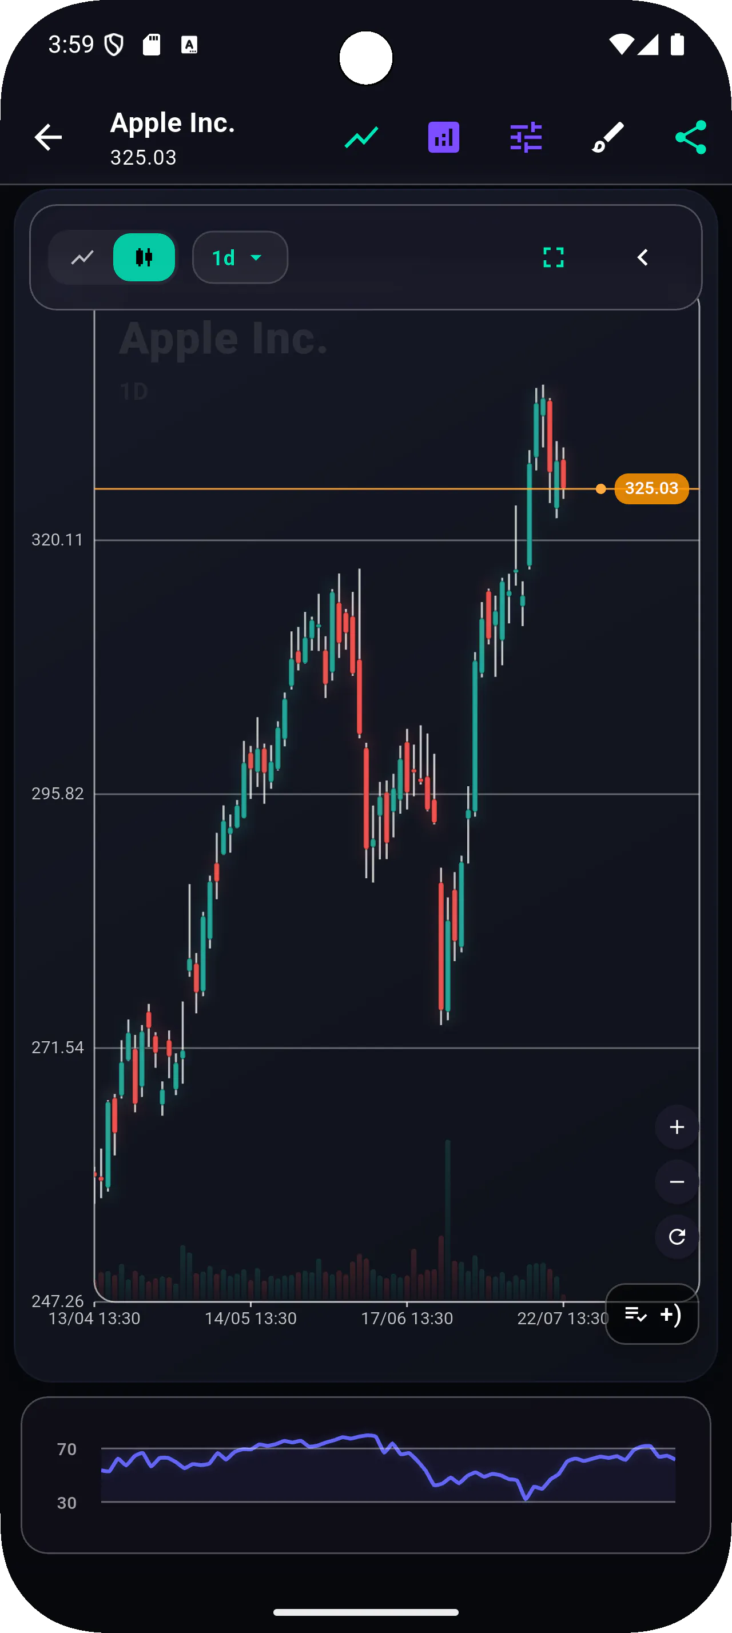Screen dimensions: 732x1633
Task: Click the RSI indicator line chart
Action: click(388, 1467)
